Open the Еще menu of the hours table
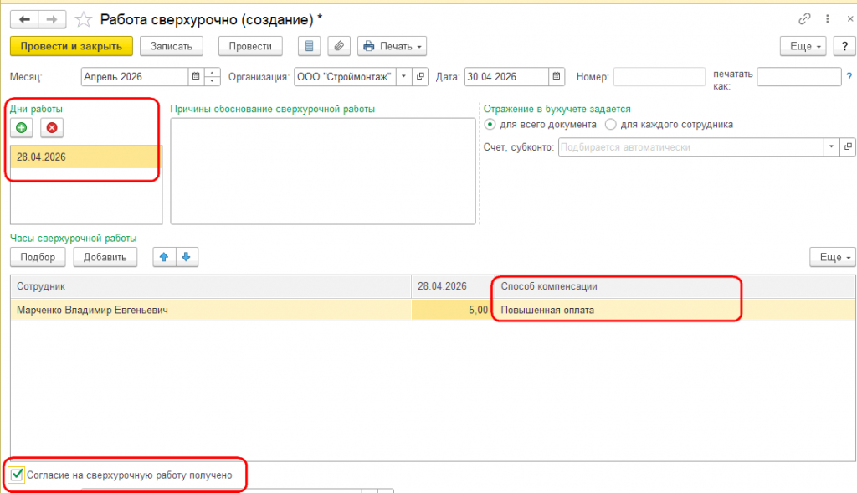 pos(833,257)
